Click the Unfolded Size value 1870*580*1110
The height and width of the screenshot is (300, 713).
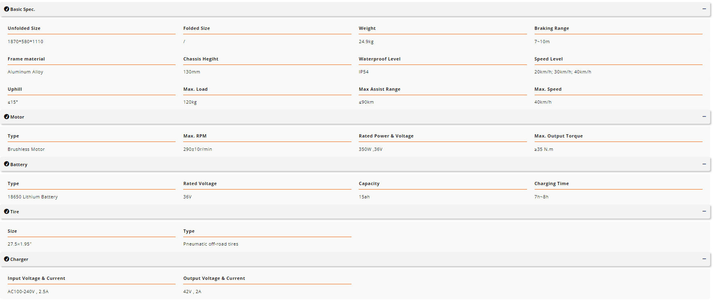[x=25, y=42]
